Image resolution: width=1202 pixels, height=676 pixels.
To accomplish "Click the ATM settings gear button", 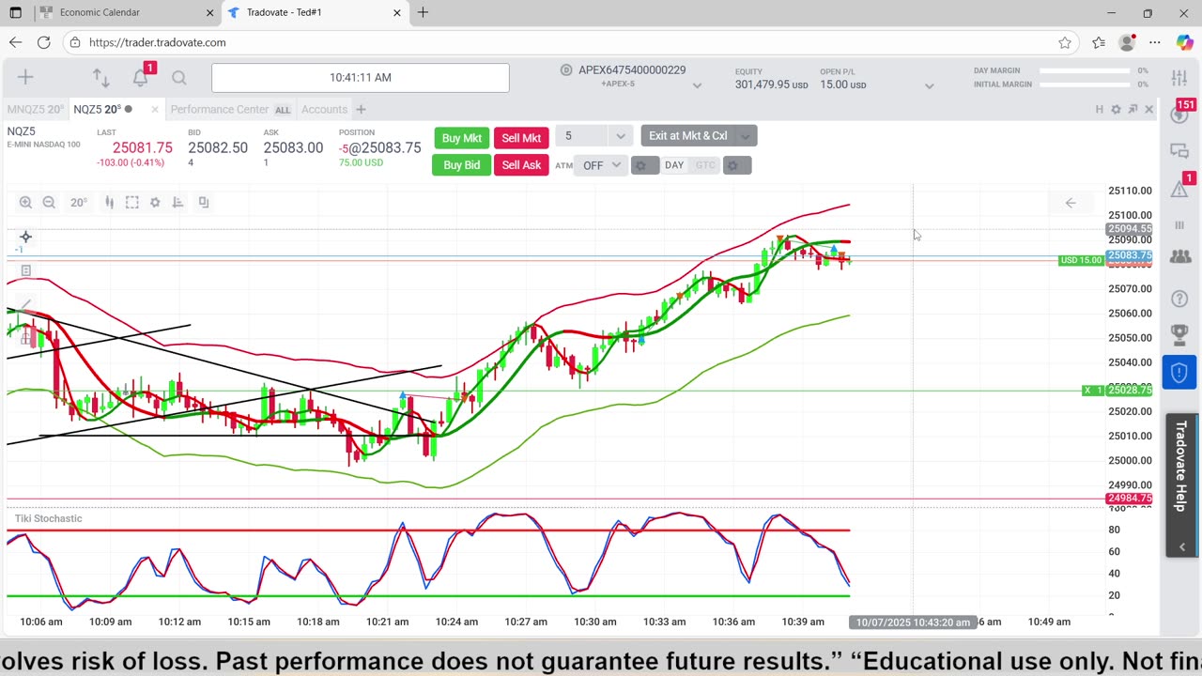I will click(x=644, y=165).
